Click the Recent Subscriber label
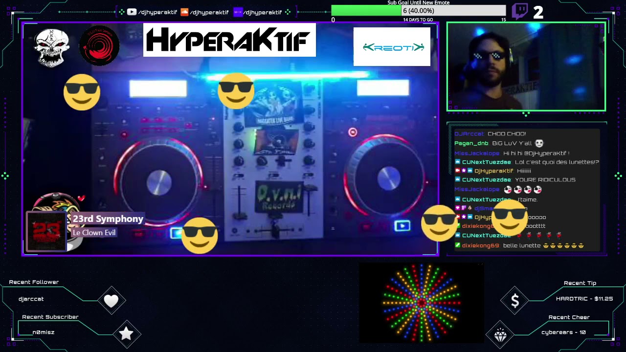The image size is (626, 352). (x=50, y=317)
